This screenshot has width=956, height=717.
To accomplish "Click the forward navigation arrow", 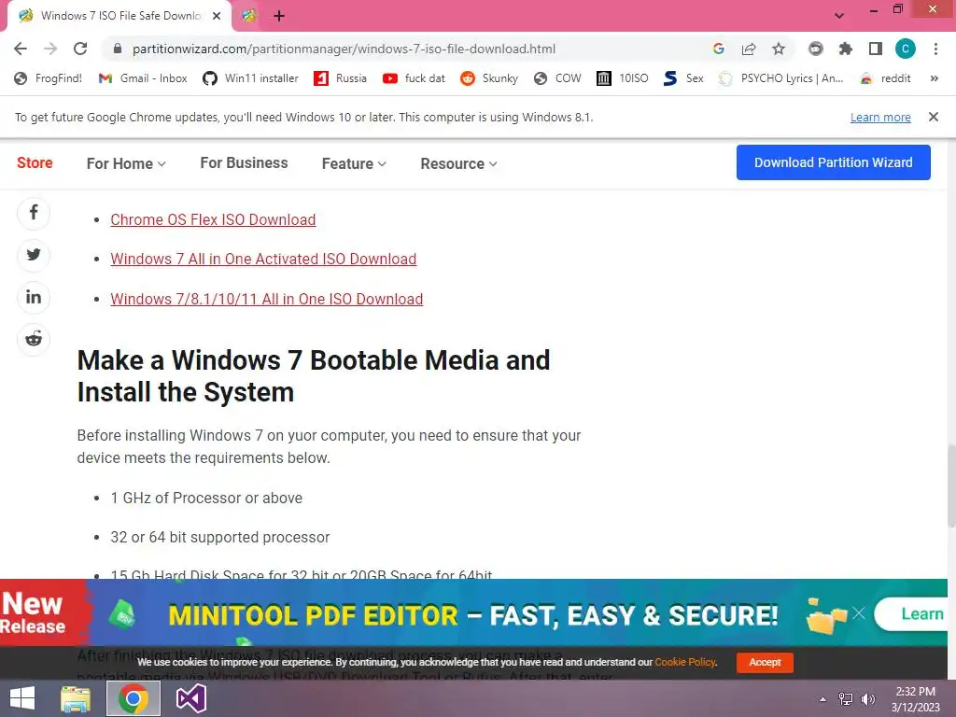I will 50,49.
